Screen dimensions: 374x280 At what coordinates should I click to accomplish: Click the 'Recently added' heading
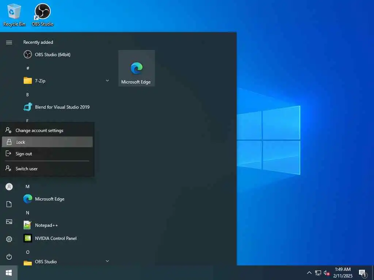pos(38,42)
